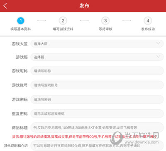166x151 pixels.
Task: Focus the 游戏账号 input field
Action: (97, 85)
